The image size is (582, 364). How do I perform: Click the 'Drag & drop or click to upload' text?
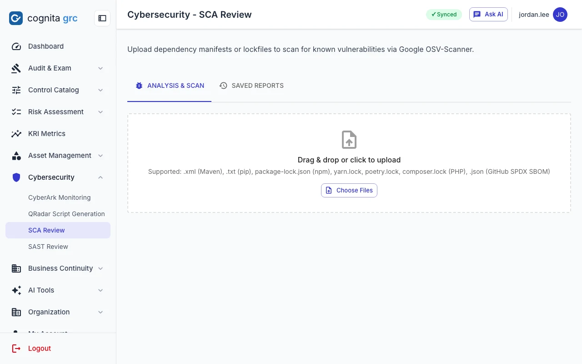pos(349,160)
